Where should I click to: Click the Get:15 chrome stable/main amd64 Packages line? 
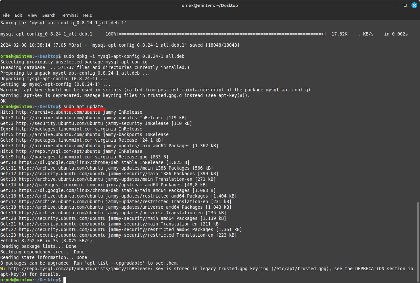point(108,190)
